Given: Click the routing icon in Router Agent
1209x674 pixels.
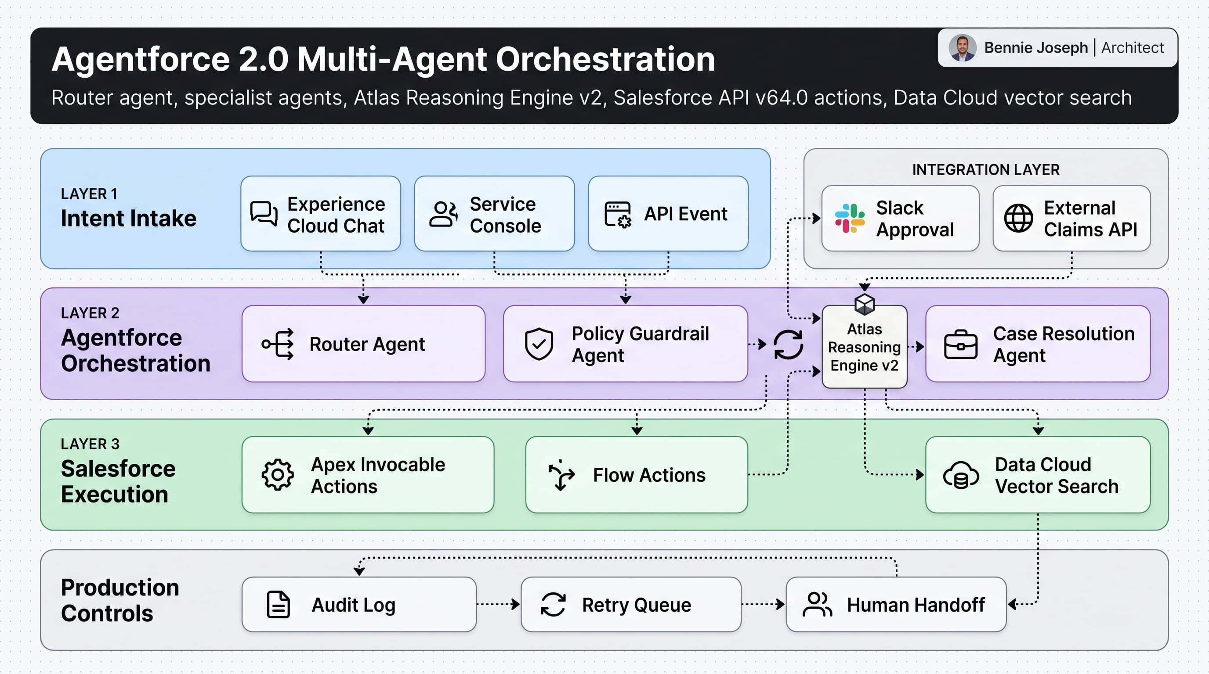Looking at the screenshot, I should 278,344.
